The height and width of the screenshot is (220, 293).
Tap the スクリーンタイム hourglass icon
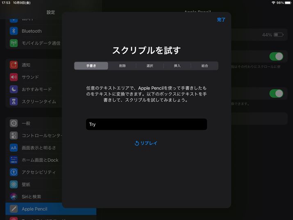coord(14,101)
